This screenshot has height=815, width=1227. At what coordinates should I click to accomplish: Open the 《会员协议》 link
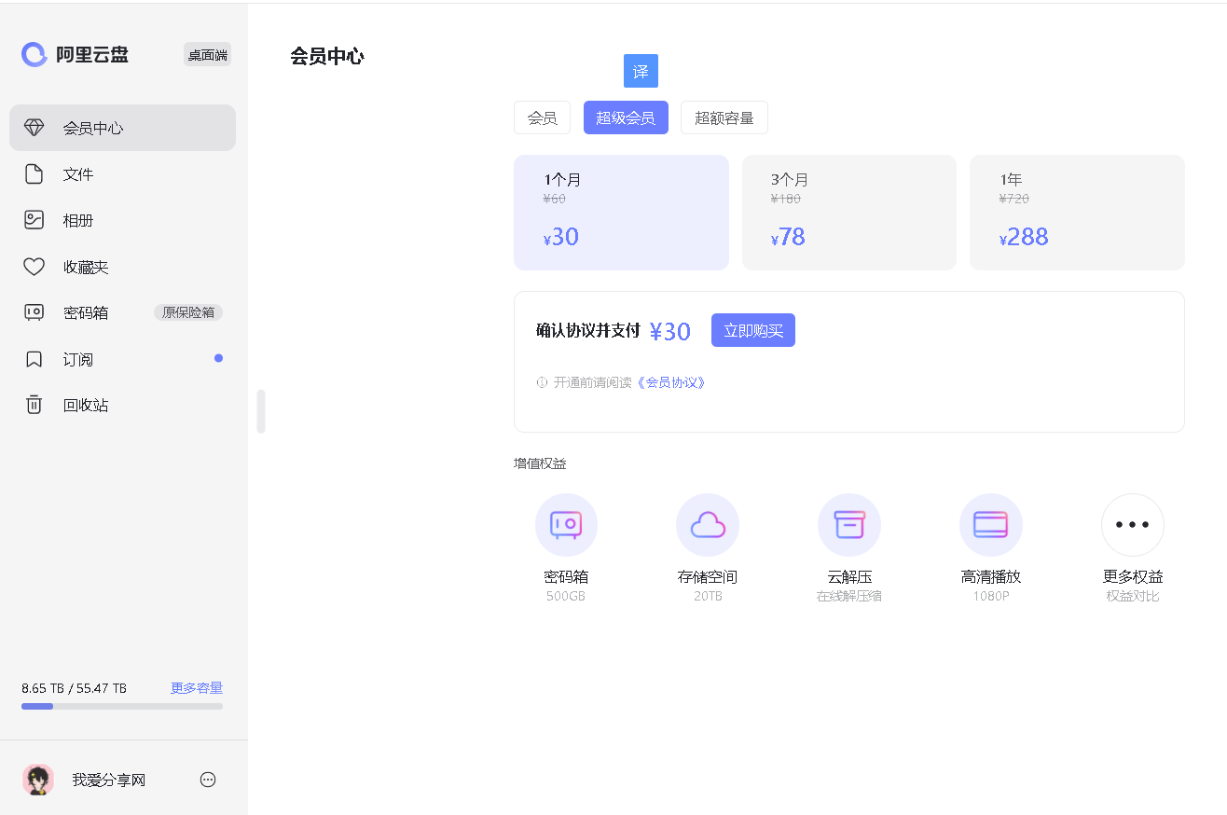tap(671, 382)
